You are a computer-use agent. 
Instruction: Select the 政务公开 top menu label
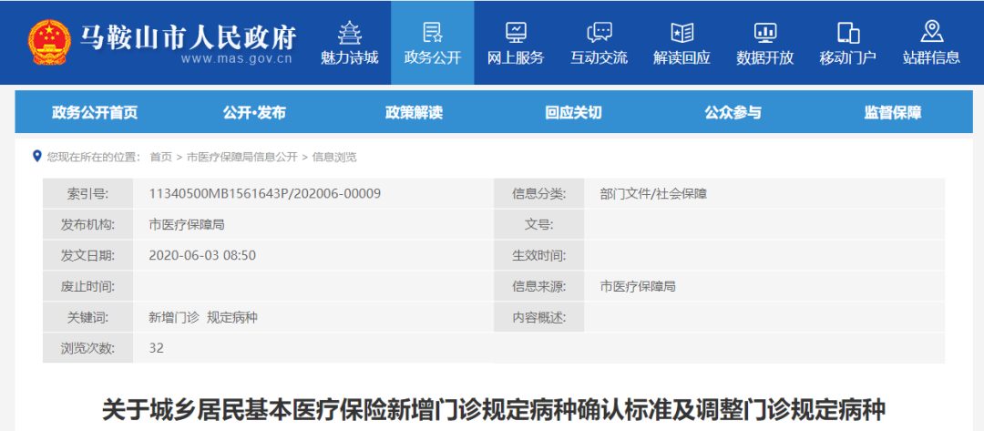433,58
